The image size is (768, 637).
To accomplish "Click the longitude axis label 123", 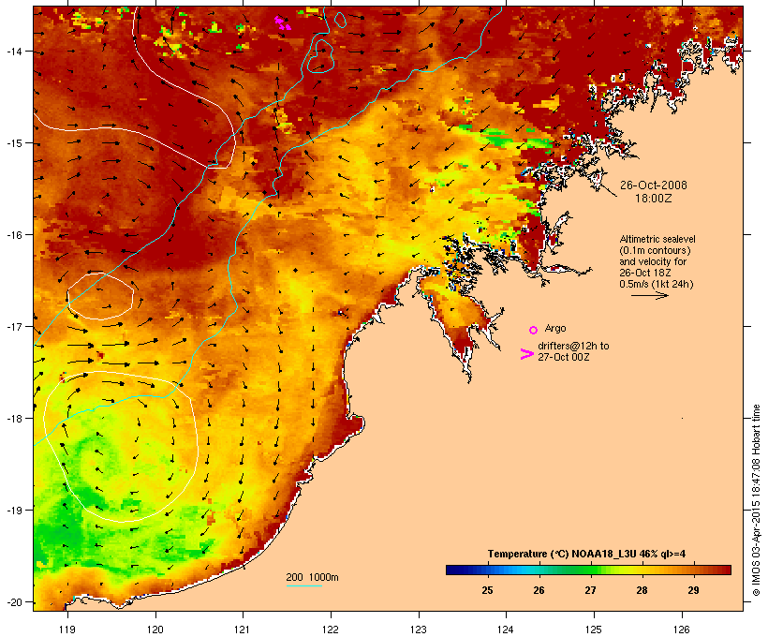I will coord(419,630).
